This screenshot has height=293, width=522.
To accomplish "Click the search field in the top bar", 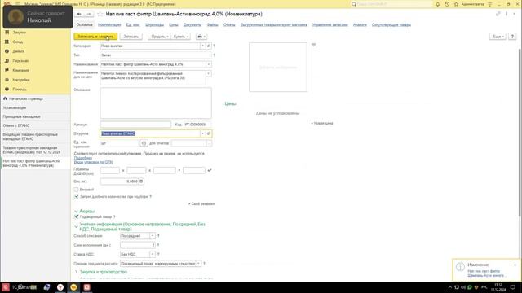I will tap(392, 4).
